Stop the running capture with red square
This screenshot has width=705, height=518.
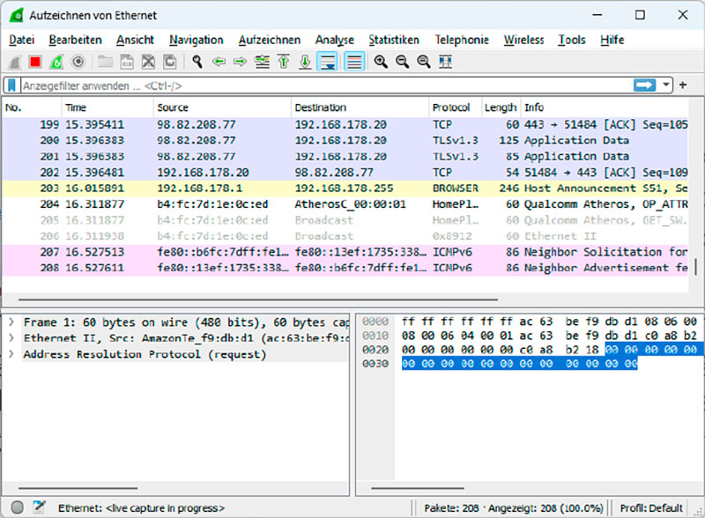coord(35,62)
